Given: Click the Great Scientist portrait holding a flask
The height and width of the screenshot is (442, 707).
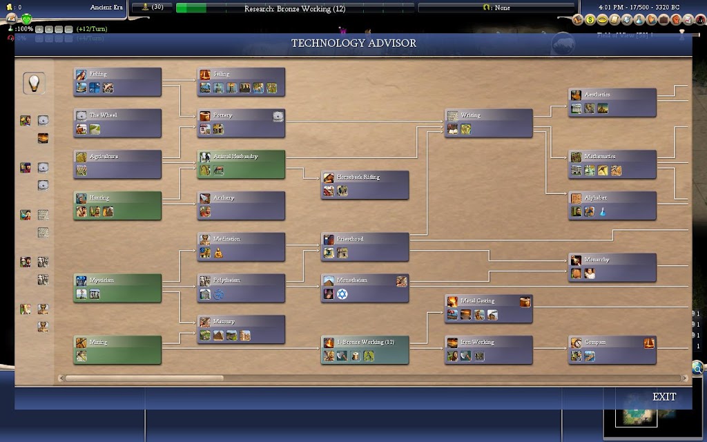Looking at the screenshot, I should click(26, 215).
